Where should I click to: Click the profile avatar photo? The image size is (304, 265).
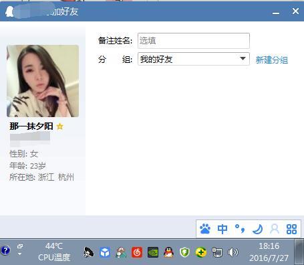[43, 81]
